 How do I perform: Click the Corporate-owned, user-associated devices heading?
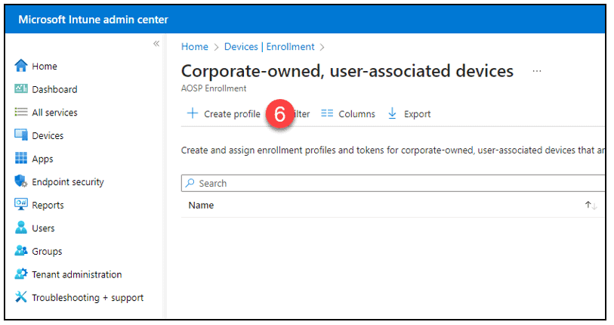click(x=347, y=71)
